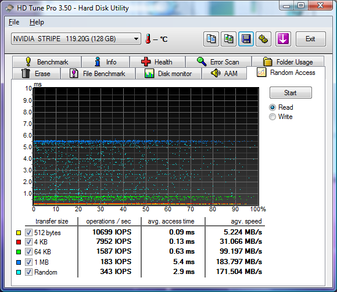Select the Write radio button

[x=273, y=117]
